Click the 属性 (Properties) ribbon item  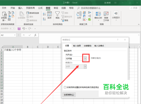point(30,17)
